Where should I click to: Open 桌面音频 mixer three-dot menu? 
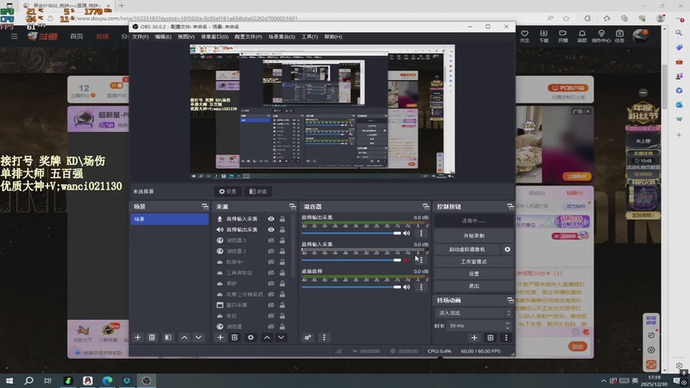pyautogui.click(x=421, y=287)
